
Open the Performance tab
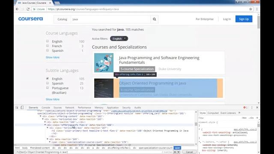84,107
